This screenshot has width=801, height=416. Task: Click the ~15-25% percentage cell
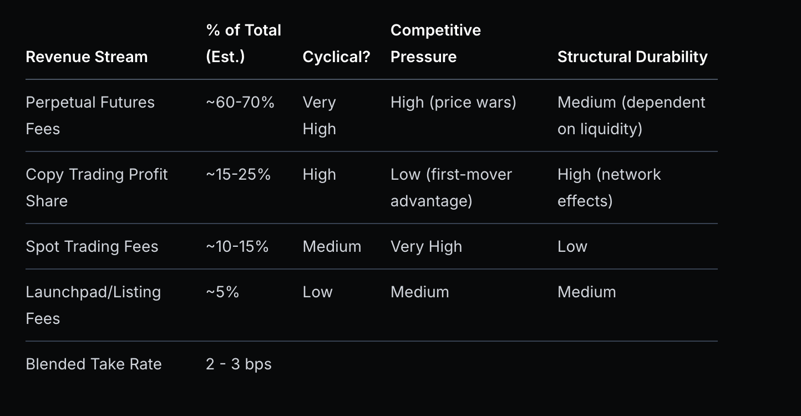(238, 175)
